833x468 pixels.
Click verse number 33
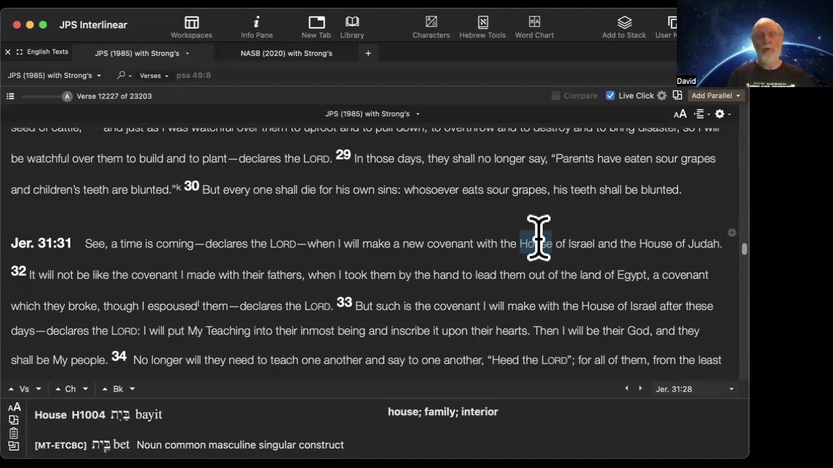[344, 302]
